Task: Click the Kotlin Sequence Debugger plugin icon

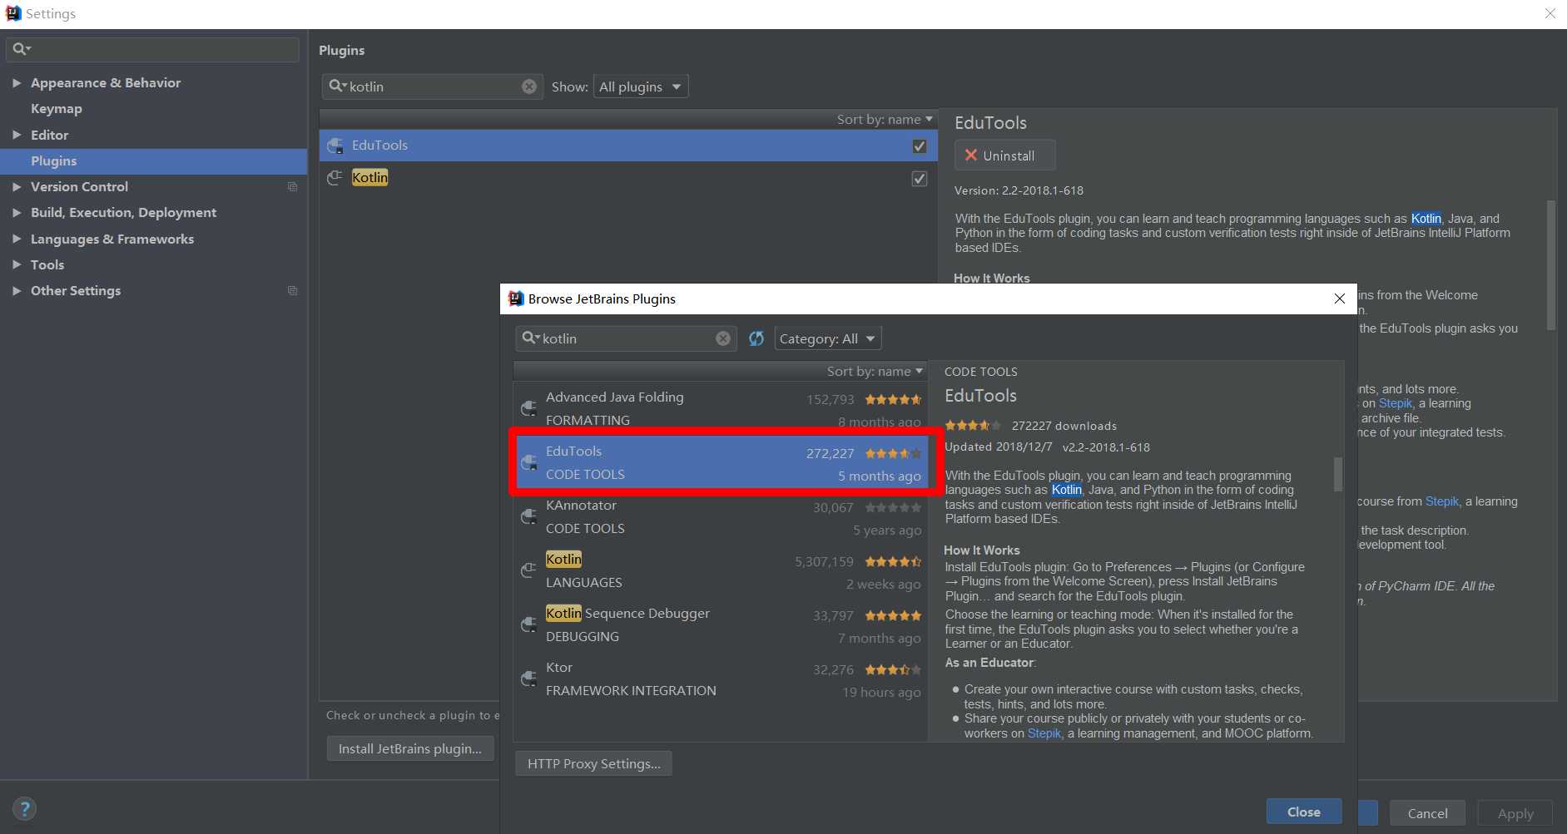Action: pos(528,624)
